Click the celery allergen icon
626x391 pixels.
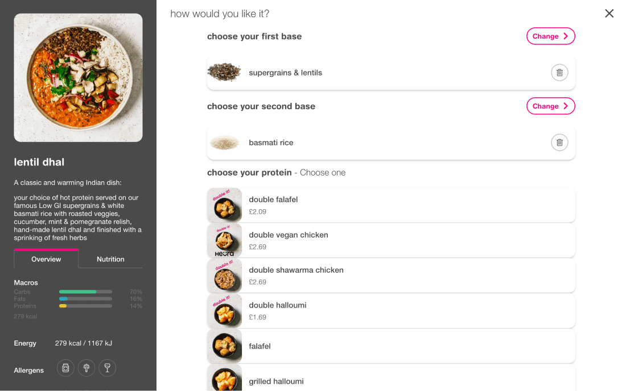tap(87, 368)
